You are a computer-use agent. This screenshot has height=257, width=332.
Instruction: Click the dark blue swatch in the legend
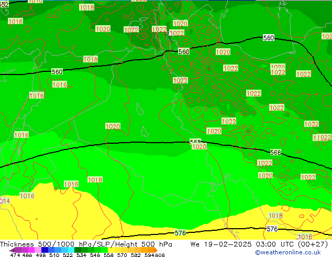45,250
